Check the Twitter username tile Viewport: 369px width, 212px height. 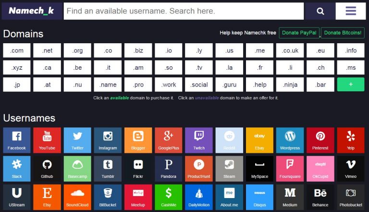(x=77, y=140)
